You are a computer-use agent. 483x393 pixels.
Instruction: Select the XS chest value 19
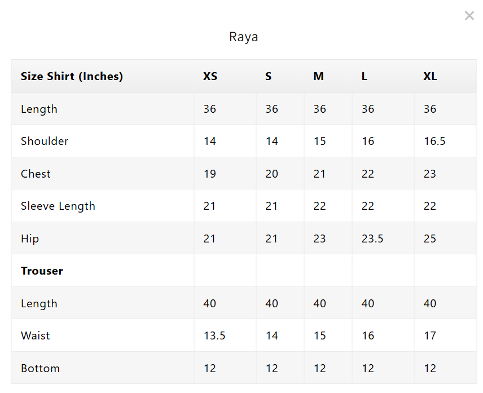210,174
